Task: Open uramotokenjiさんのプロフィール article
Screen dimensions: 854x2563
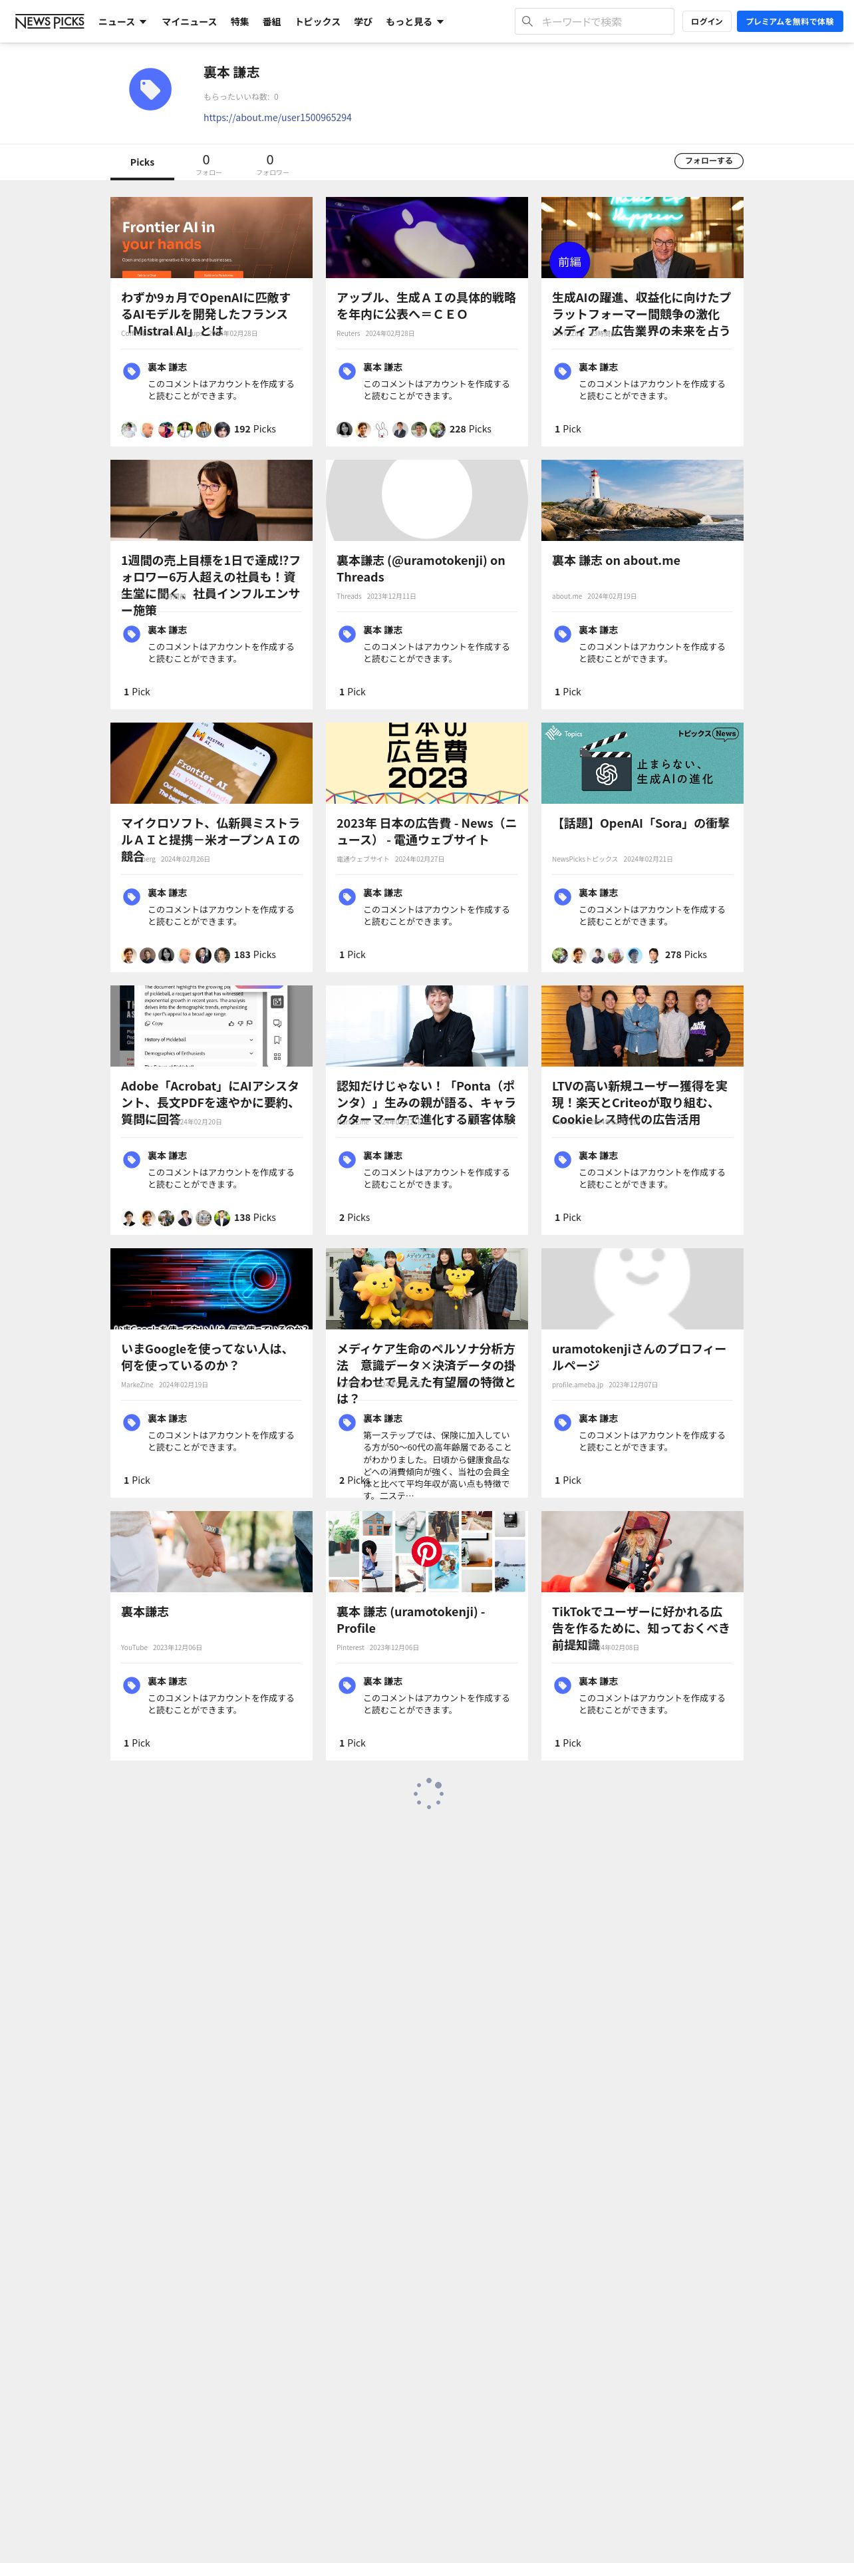Action: [x=639, y=1356]
